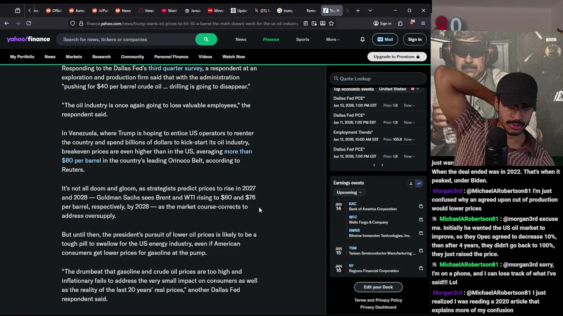The width and height of the screenshot is (563, 316).
Task: Click the site padlock icon
Action: coord(81,23)
